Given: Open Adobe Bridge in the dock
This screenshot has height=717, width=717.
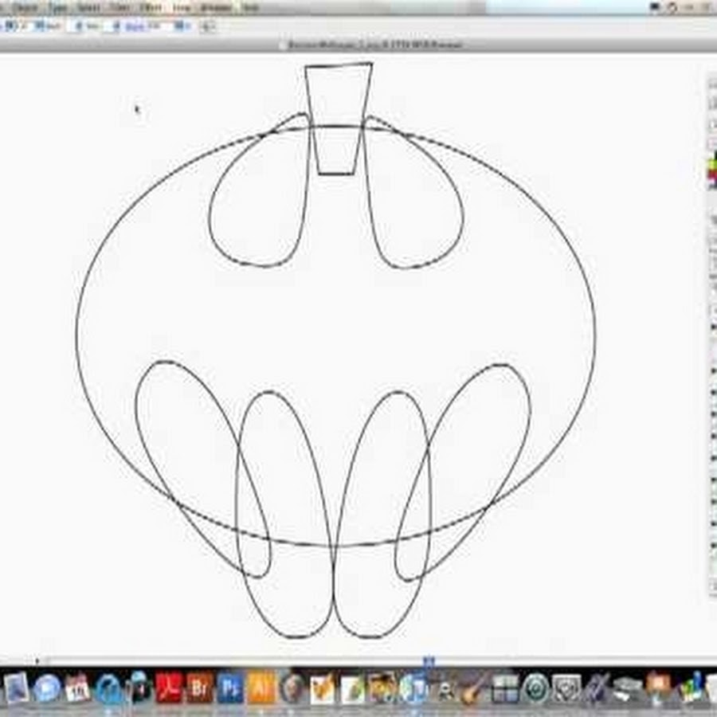Looking at the screenshot, I should click(200, 688).
